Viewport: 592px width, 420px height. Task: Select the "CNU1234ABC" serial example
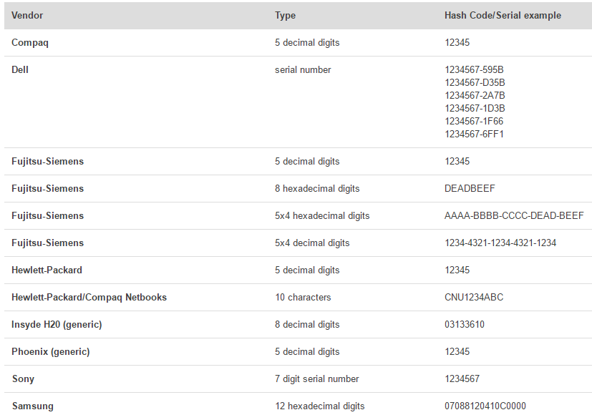(474, 298)
